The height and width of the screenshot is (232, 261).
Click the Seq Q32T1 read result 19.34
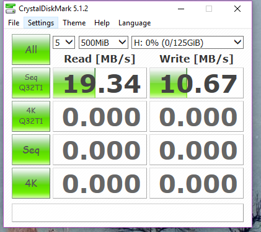(100, 83)
